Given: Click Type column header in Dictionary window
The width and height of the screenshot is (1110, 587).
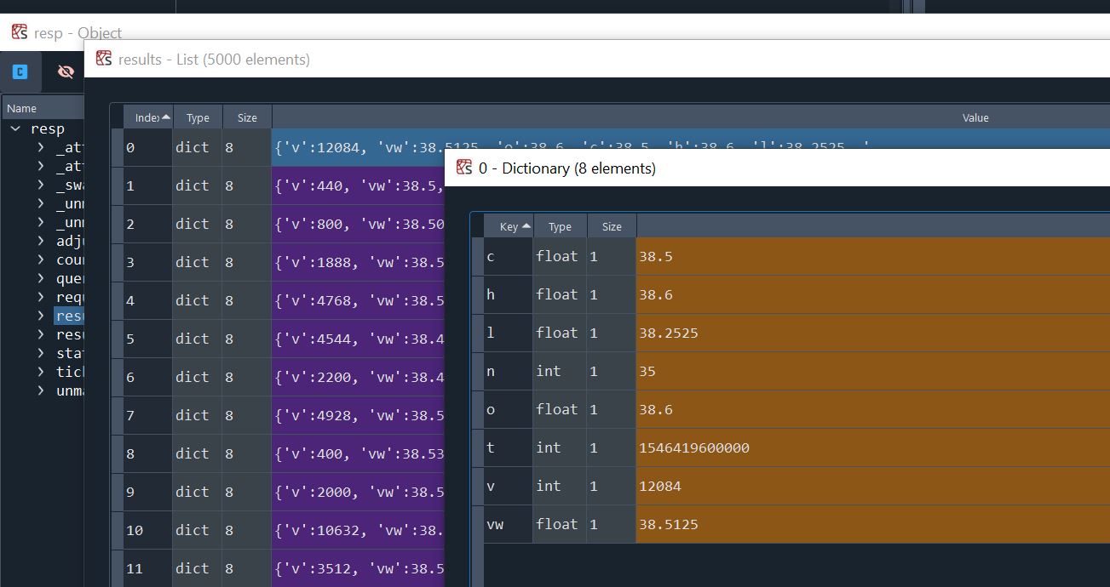Looking at the screenshot, I should [x=560, y=226].
